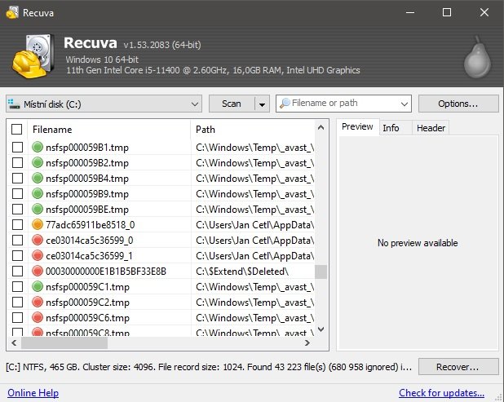This screenshot has height=402, width=504.
Task: Click the resize grip at window corner
Action: pos(498,397)
